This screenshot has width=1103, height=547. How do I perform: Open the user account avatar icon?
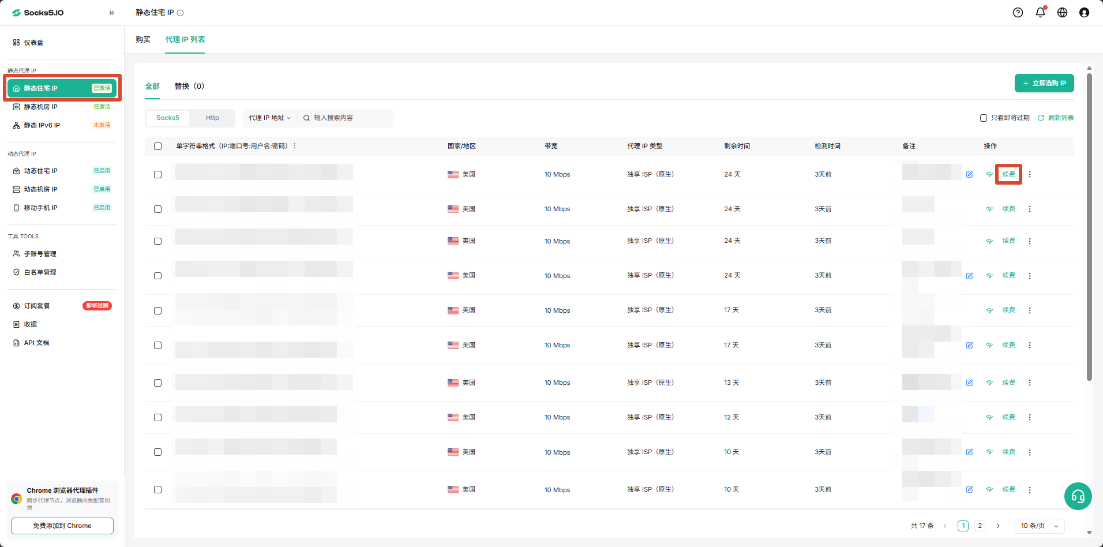[1084, 13]
